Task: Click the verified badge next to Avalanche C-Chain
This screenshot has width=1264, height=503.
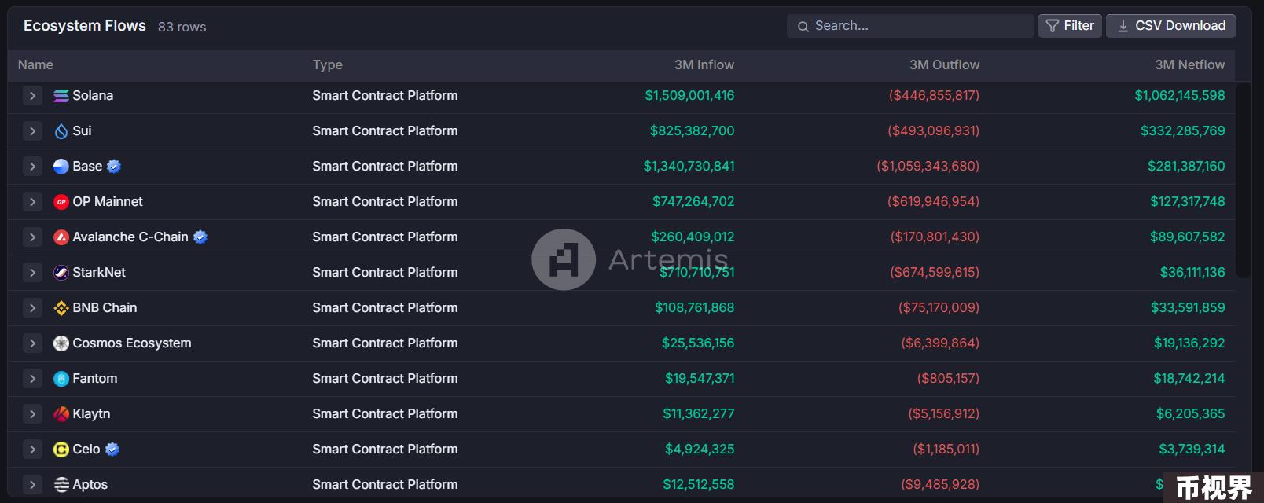Action: click(200, 237)
